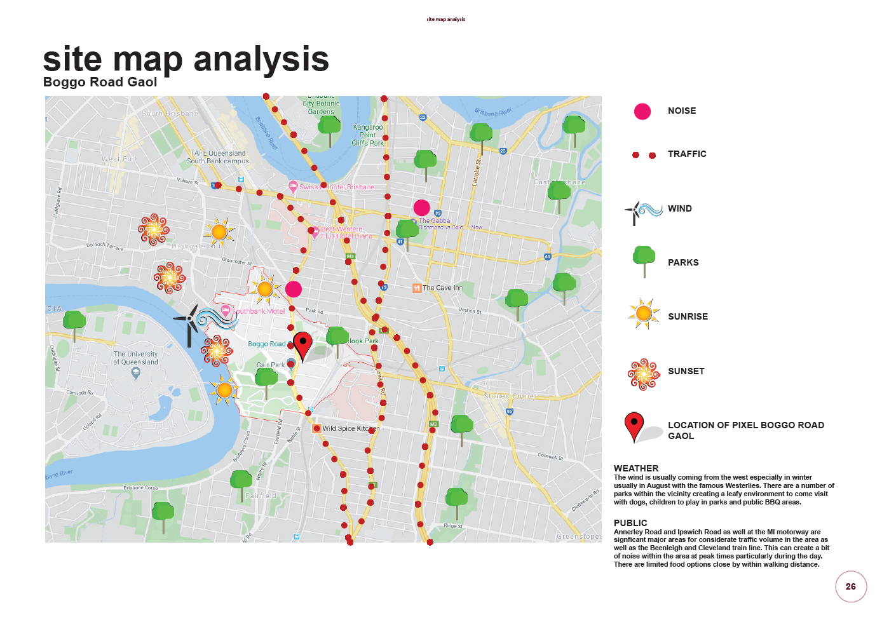This screenshot has width=889, height=622.
Task: Click the Wild Spice Kitchen map marker
Action: (x=316, y=428)
